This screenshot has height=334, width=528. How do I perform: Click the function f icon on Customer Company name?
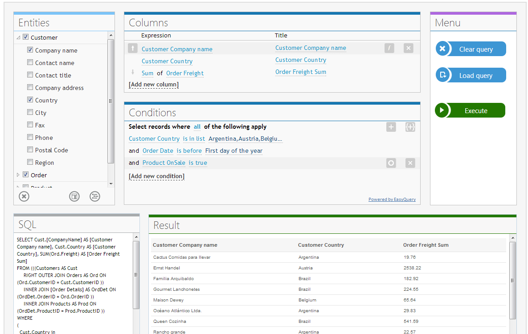[389, 48]
